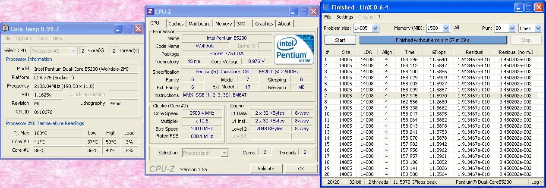Screen dimensions: 546x188
Task: Click the Multiplier x 12.5 value
Action: click(x=202, y=121)
